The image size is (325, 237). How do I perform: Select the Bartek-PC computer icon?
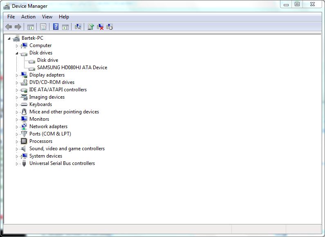click(x=16, y=38)
